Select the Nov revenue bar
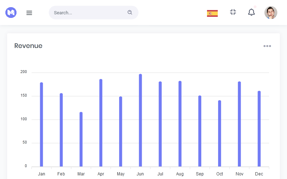This screenshot has width=287, height=179. point(239,124)
